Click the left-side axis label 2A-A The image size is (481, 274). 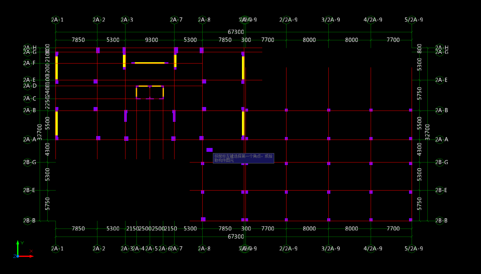click(x=29, y=140)
